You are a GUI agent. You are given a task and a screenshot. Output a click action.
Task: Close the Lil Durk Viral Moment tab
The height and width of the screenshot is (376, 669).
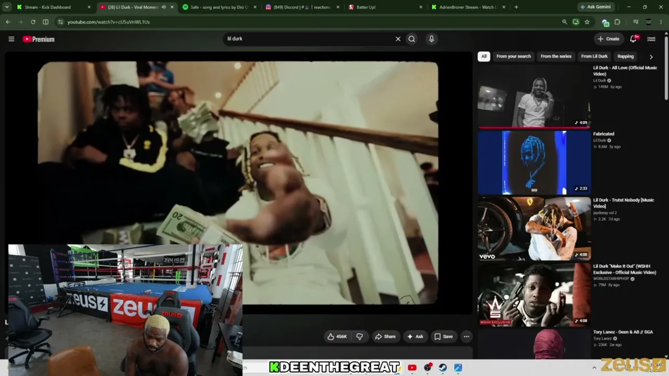point(172,7)
